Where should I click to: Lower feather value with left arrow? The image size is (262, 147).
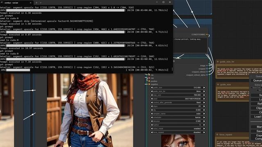152,125
